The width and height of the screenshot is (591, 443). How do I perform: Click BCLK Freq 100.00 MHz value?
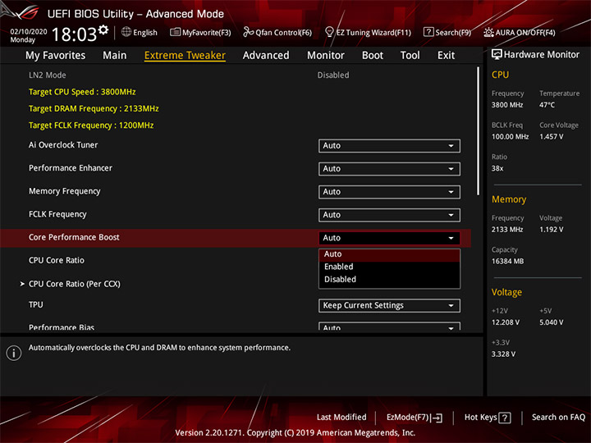[x=510, y=137]
